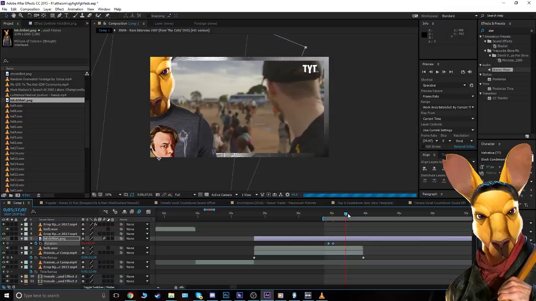This screenshot has width=536, height=301.
Task: Select the Eraser tool
Action: (x=90, y=15)
